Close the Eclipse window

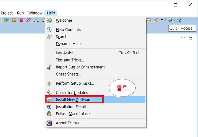point(190,5)
